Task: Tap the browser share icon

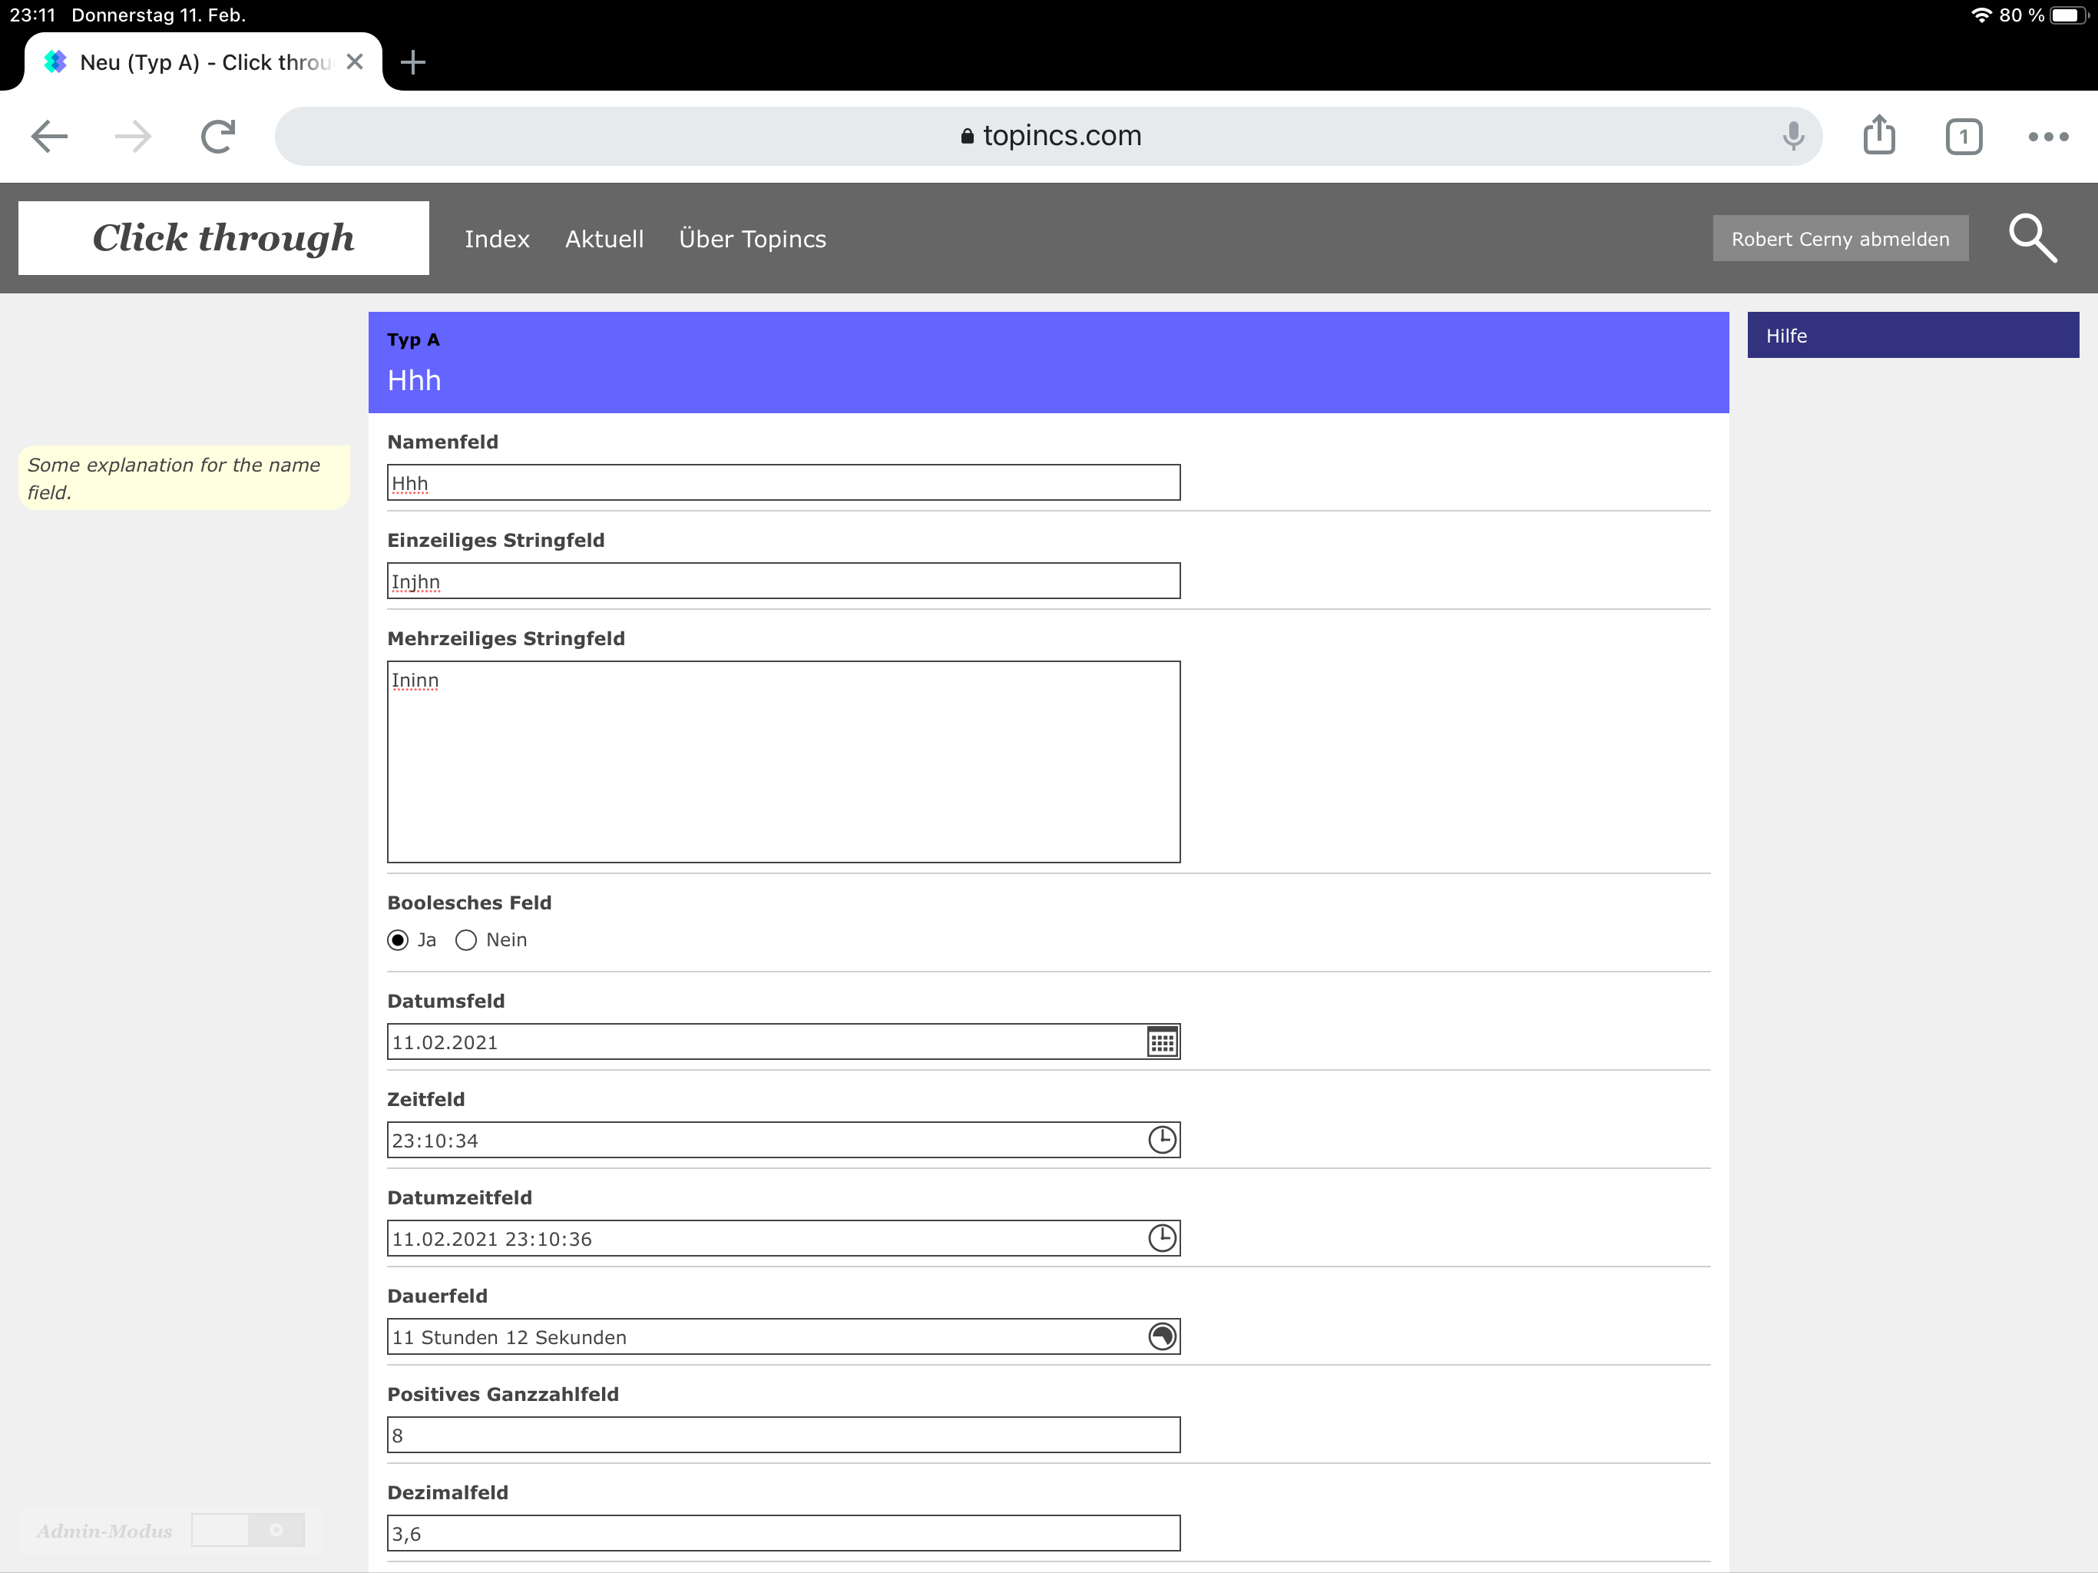Action: (x=1878, y=137)
